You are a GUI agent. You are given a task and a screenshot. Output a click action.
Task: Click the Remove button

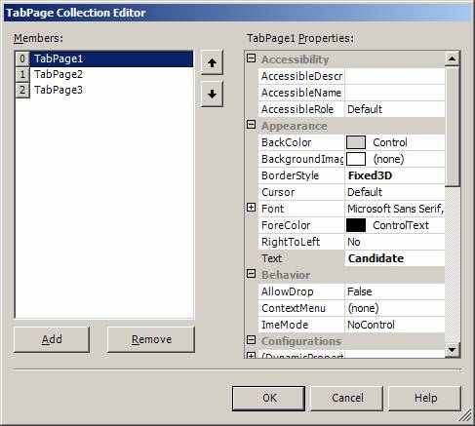pyautogui.click(x=151, y=339)
